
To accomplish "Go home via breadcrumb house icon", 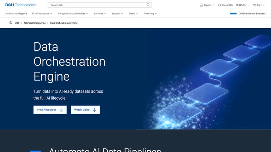I will pyautogui.click(x=11, y=23).
